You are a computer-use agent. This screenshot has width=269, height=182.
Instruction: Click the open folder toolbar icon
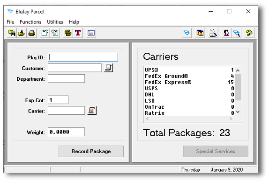coord(22,33)
